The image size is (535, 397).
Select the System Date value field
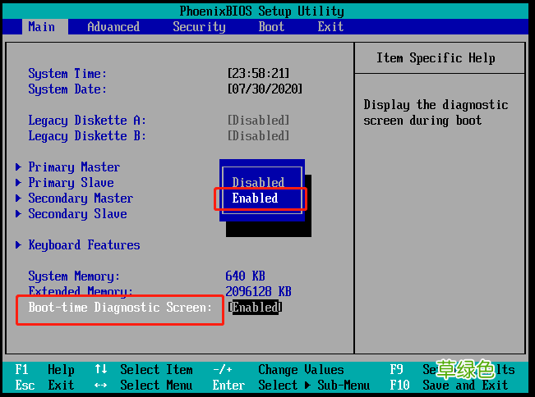point(265,89)
